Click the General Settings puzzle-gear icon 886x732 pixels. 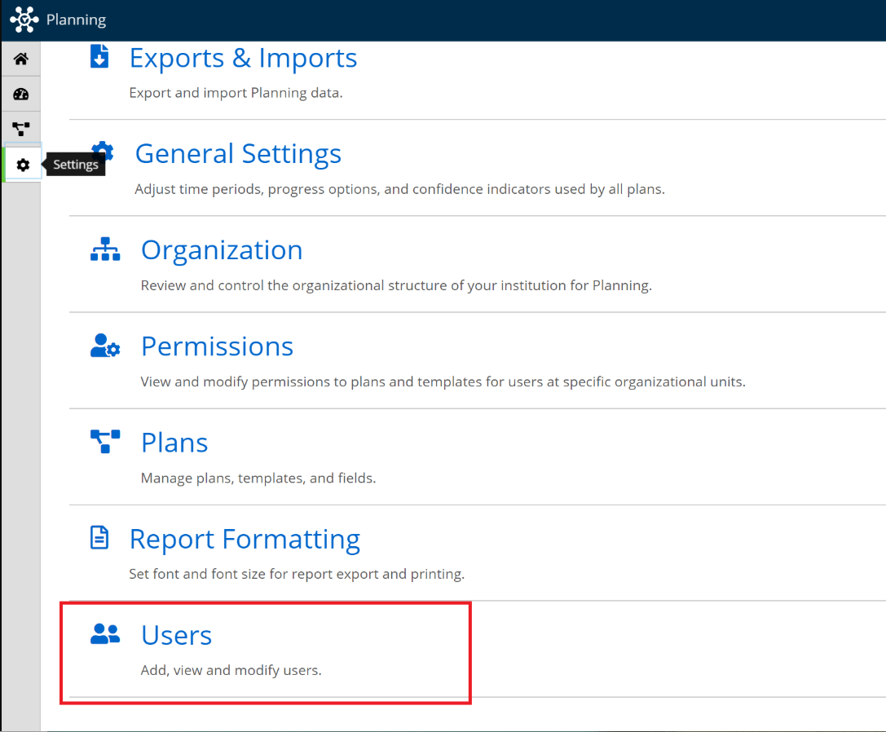point(103,152)
